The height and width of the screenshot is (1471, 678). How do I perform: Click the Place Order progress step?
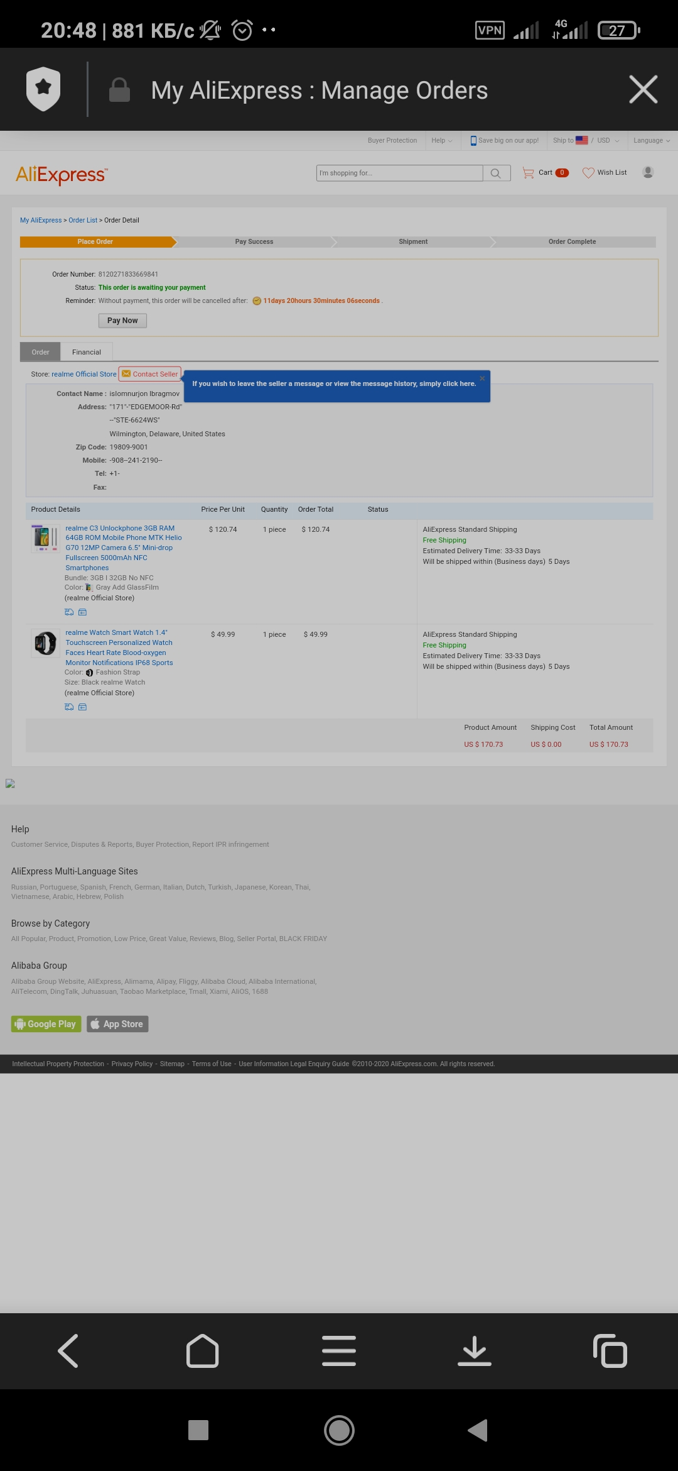click(x=95, y=242)
